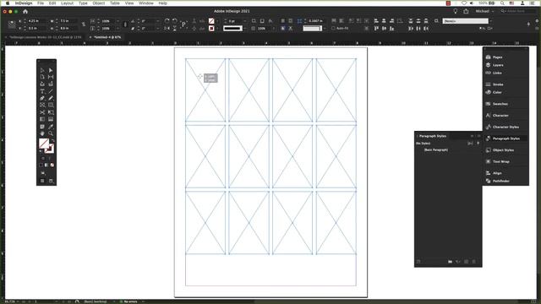541x304 pixels.
Task: Open the scale X percentage dropdown
Action: point(117,21)
